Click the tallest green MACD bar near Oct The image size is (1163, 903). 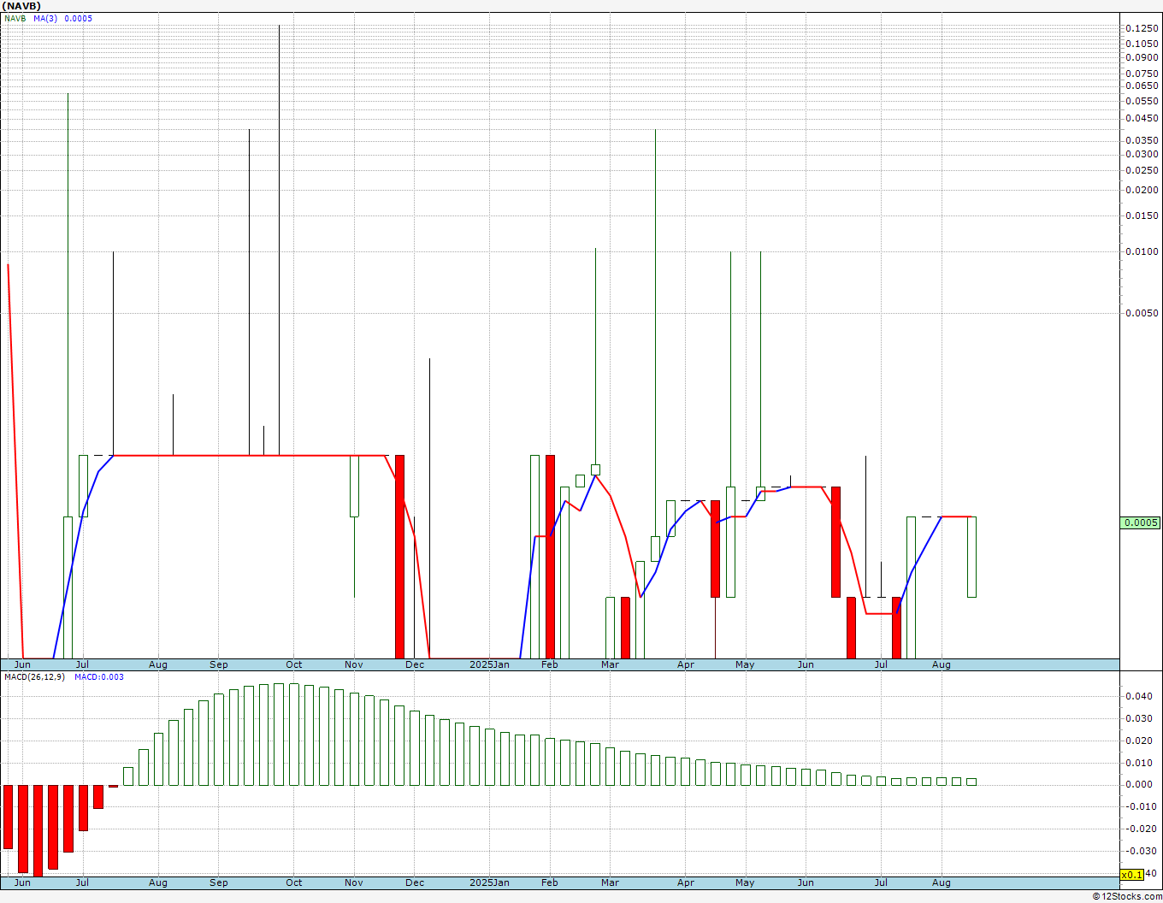(x=279, y=735)
